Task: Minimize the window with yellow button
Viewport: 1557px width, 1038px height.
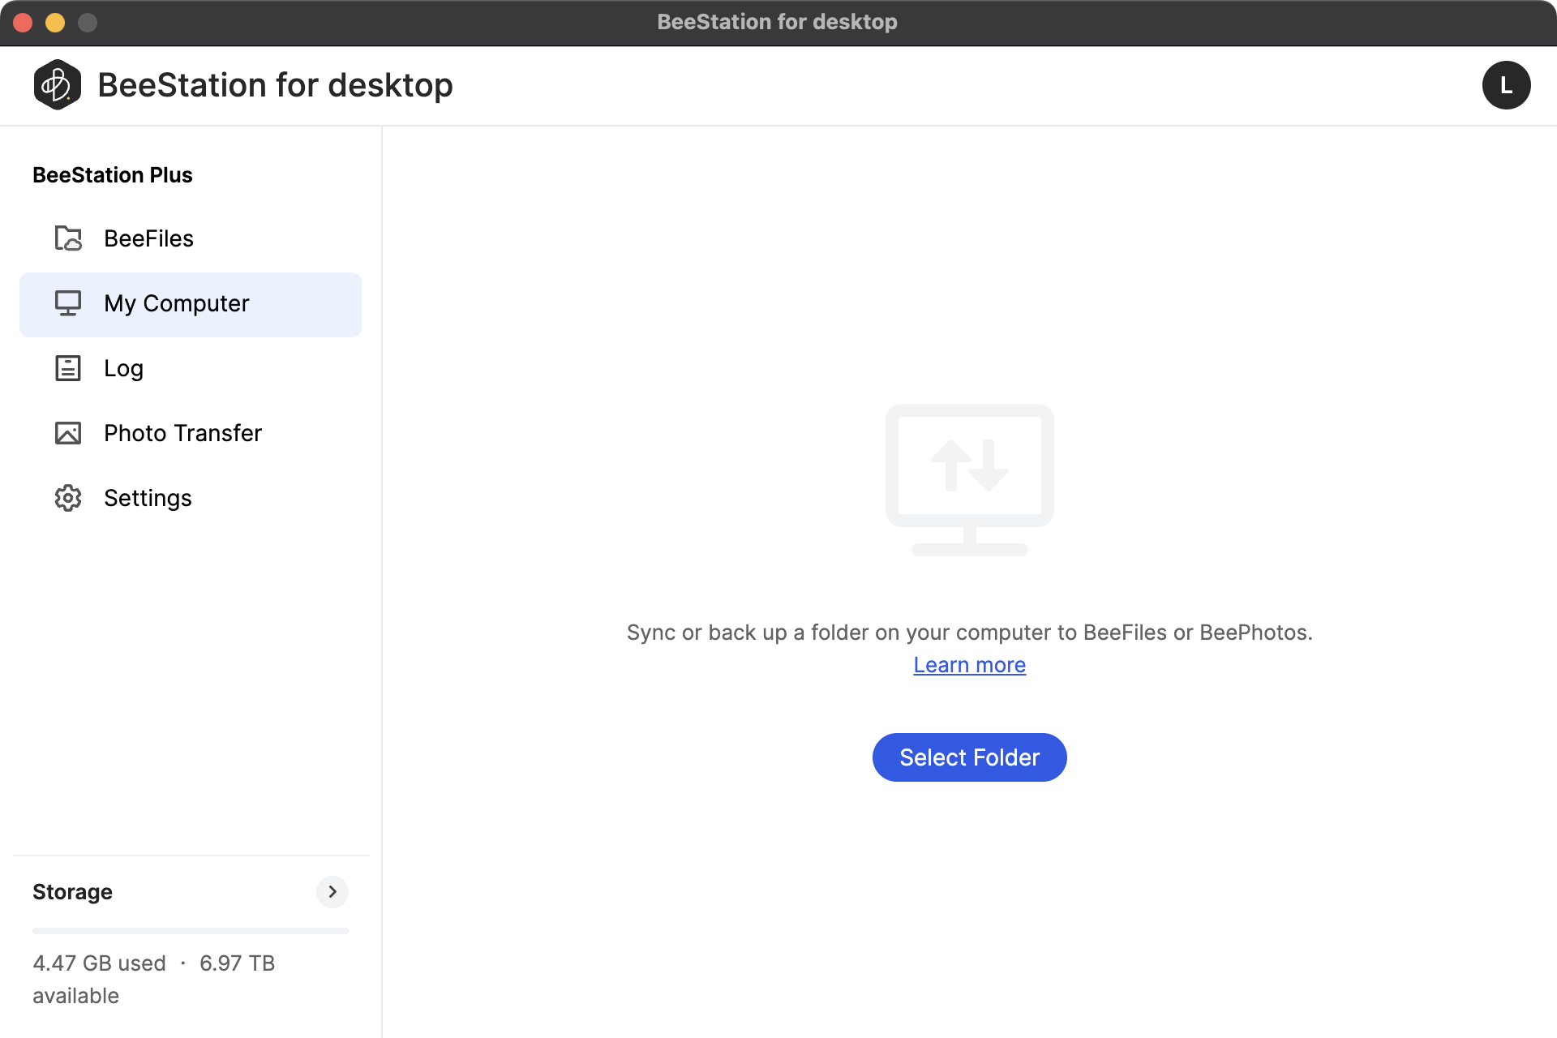Action: coord(55,23)
